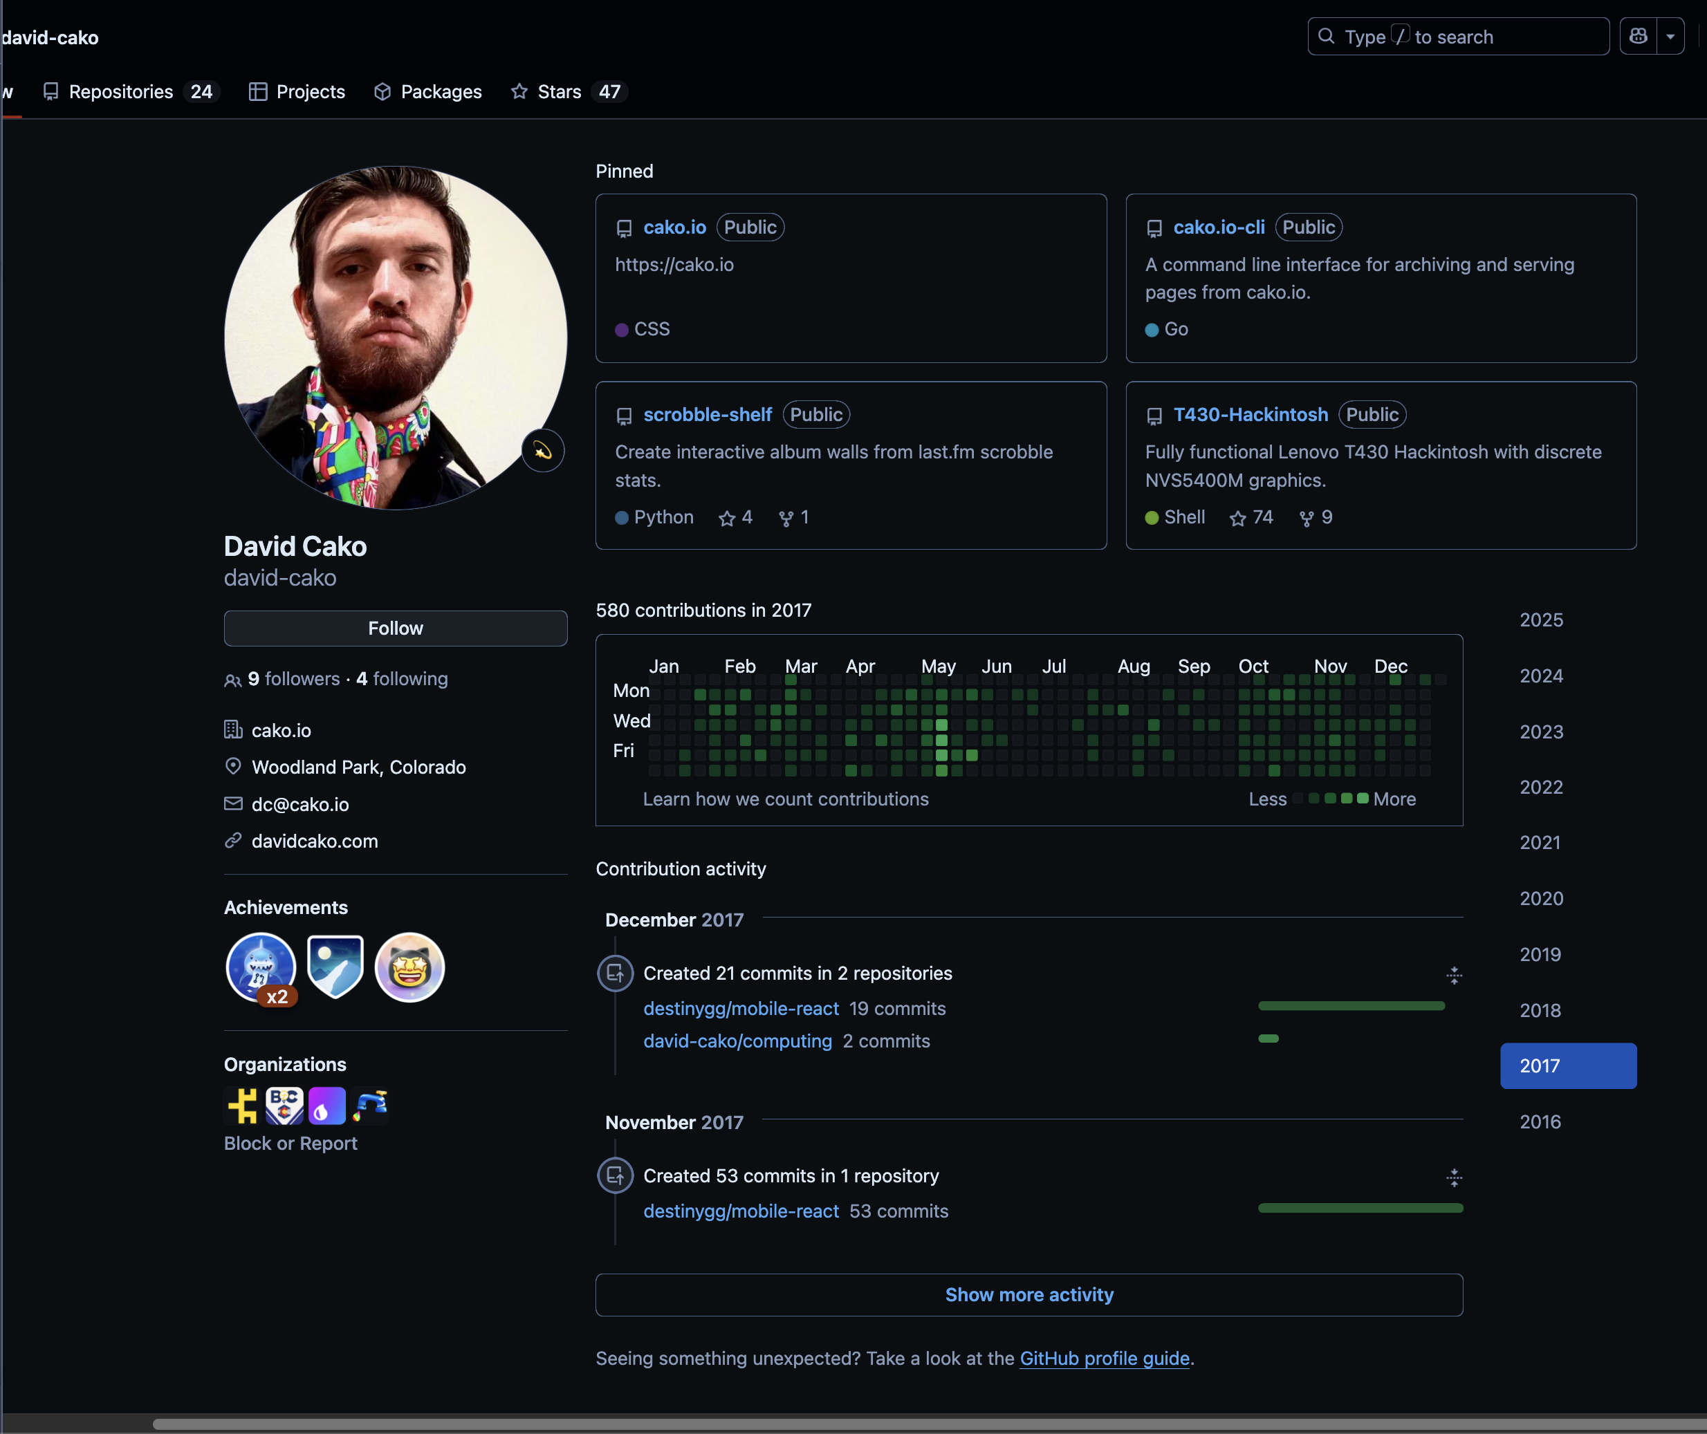1707x1434 pixels.
Task: Select the 2019 contribution year
Action: (x=1568, y=954)
